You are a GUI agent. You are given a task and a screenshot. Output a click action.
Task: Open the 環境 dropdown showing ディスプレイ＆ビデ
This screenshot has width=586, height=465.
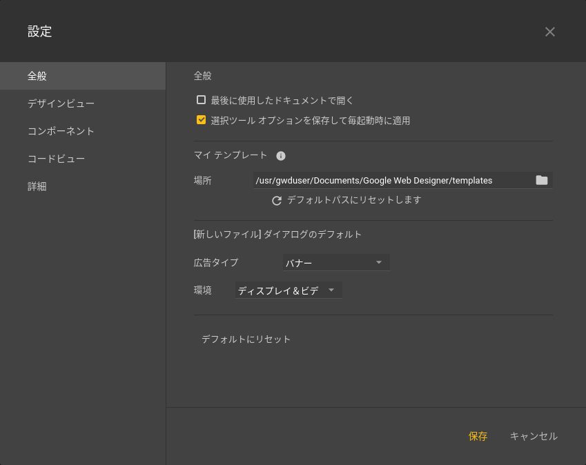click(289, 290)
